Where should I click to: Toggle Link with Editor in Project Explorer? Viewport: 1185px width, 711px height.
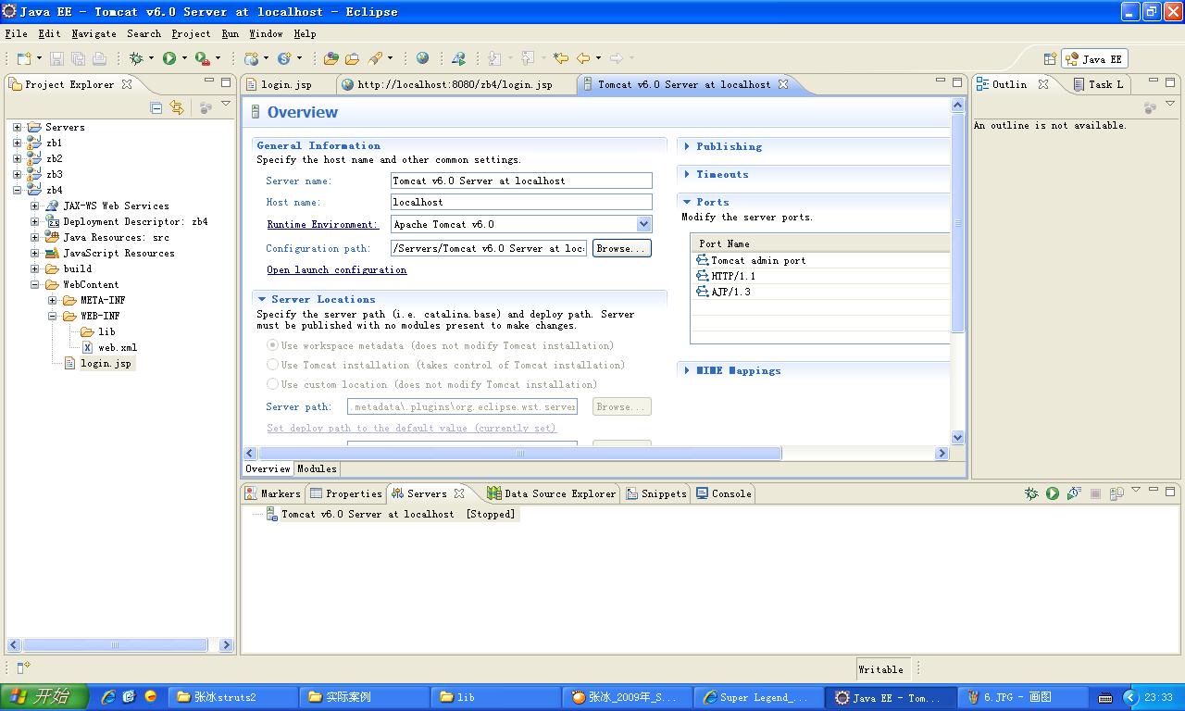coord(177,108)
